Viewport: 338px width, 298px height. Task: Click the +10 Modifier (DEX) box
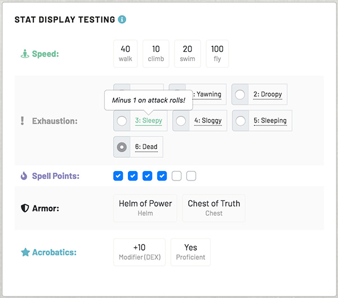140,252
